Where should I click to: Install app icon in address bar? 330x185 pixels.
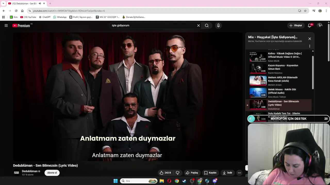click(x=300, y=11)
